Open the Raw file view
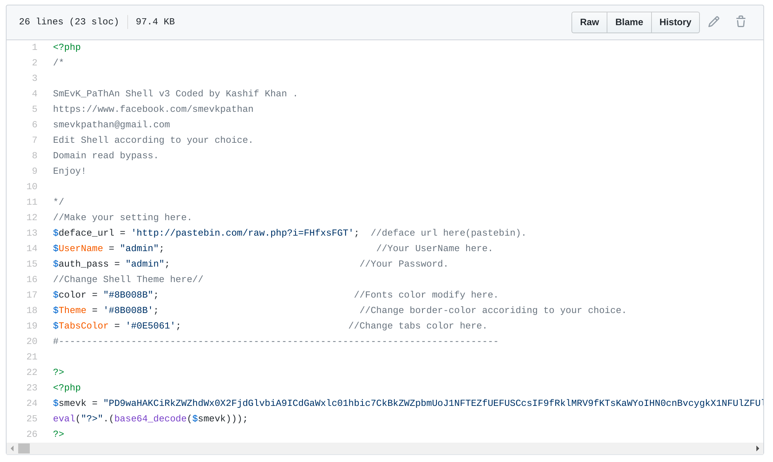This screenshot has height=462, width=773. pos(589,22)
